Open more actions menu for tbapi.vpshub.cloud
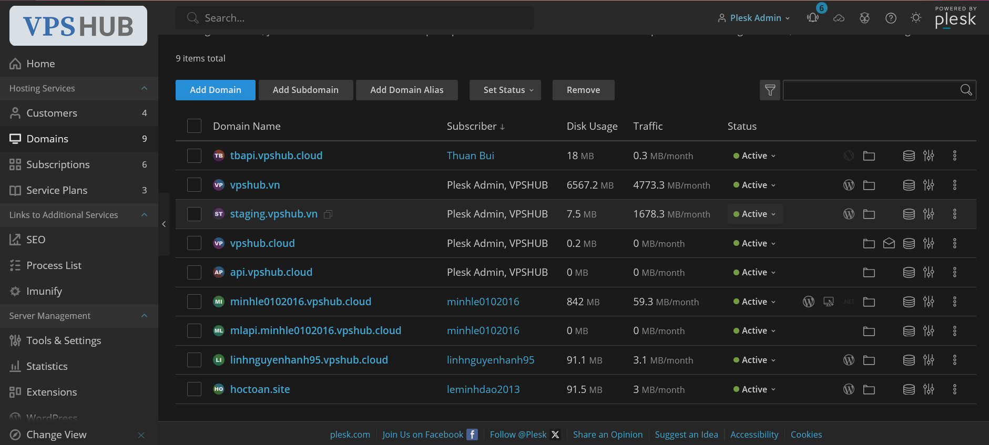Screen dimensions: 989x445 955,156
